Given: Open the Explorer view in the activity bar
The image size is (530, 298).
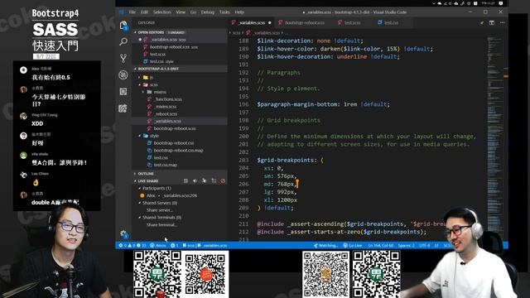Looking at the screenshot, I should (123, 26).
